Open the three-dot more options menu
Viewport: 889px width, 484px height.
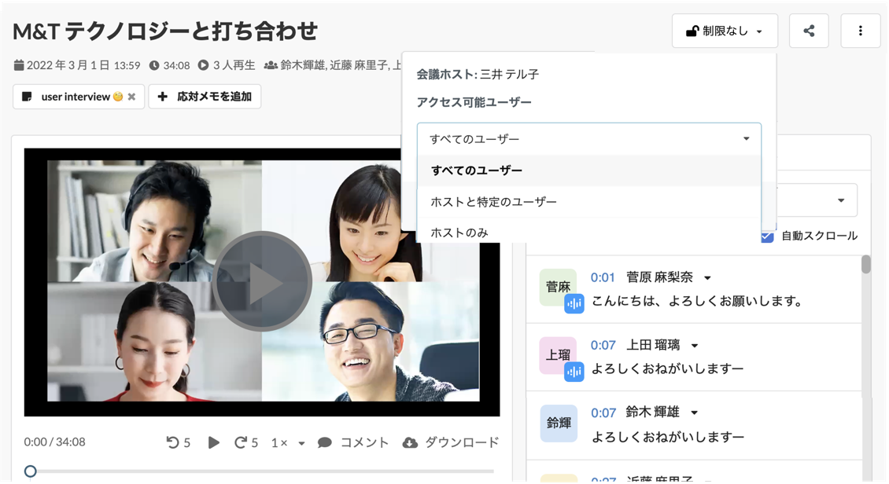point(860,31)
